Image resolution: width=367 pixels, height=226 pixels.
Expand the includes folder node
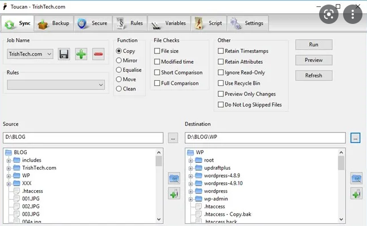(9, 161)
